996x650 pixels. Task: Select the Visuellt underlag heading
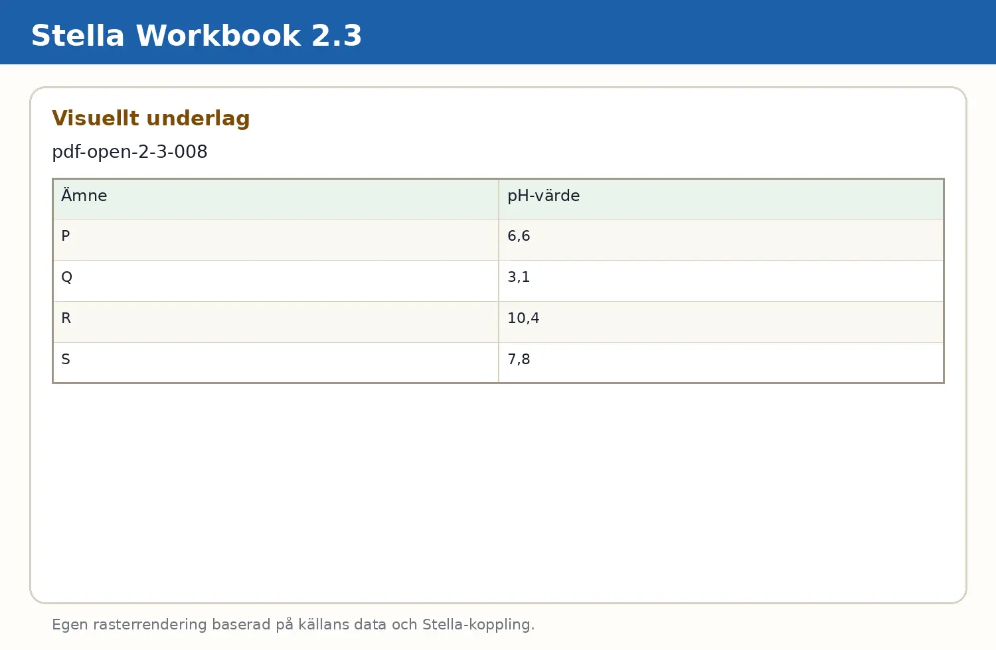point(151,119)
